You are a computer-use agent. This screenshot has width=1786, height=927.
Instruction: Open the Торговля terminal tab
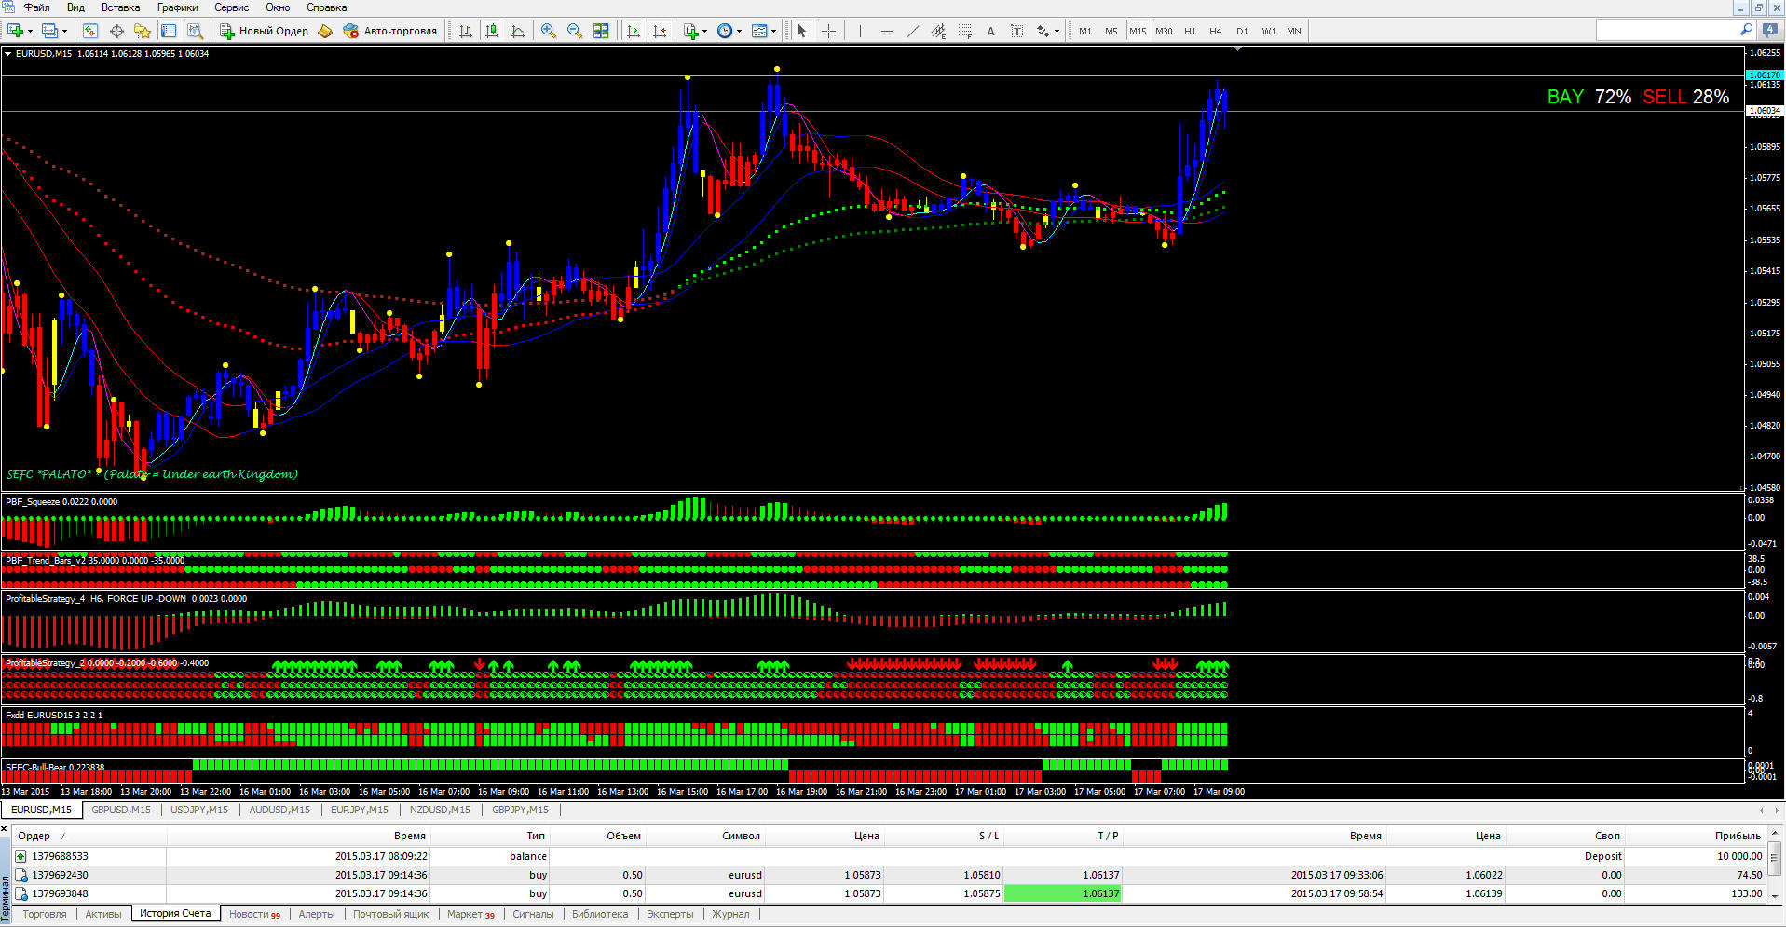[x=45, y=914]
